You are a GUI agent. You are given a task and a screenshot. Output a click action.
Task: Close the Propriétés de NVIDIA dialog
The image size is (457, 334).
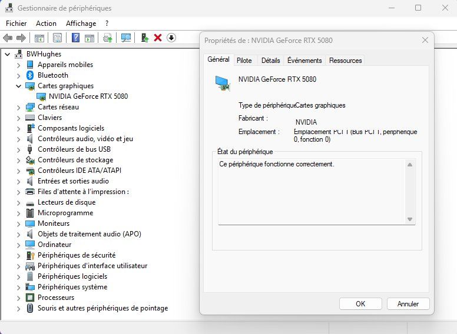(425, 40)
